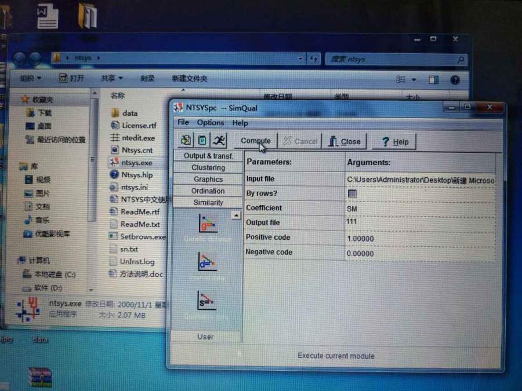Screen dimensions: 522x391
Task: Switch to the Similarity tab
Action: pyautogui.click(x=208, y=203)
